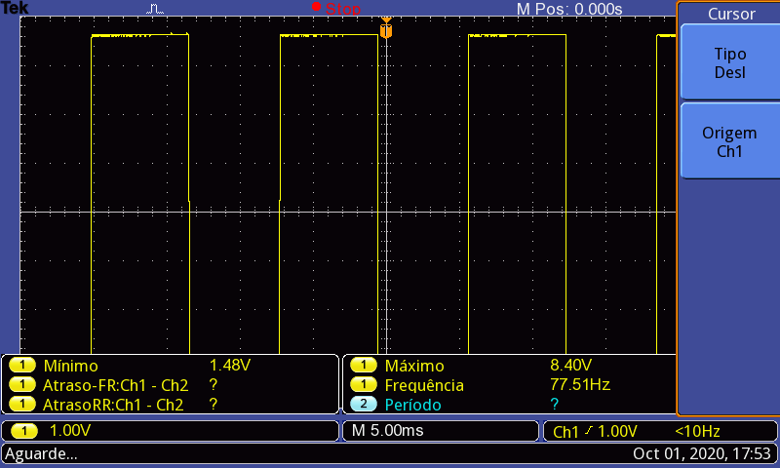Click the question mark value for Período
This screenshot has width=780, height=468.
coord(555,404)
